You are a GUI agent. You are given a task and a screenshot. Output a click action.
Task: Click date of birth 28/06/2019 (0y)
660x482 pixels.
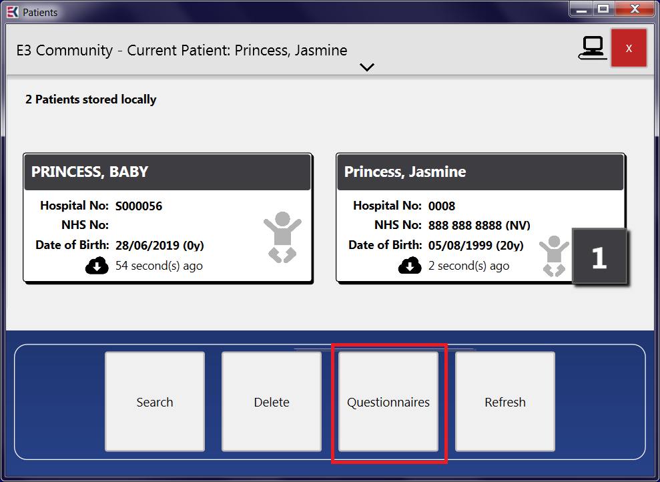tap(159, 246)
